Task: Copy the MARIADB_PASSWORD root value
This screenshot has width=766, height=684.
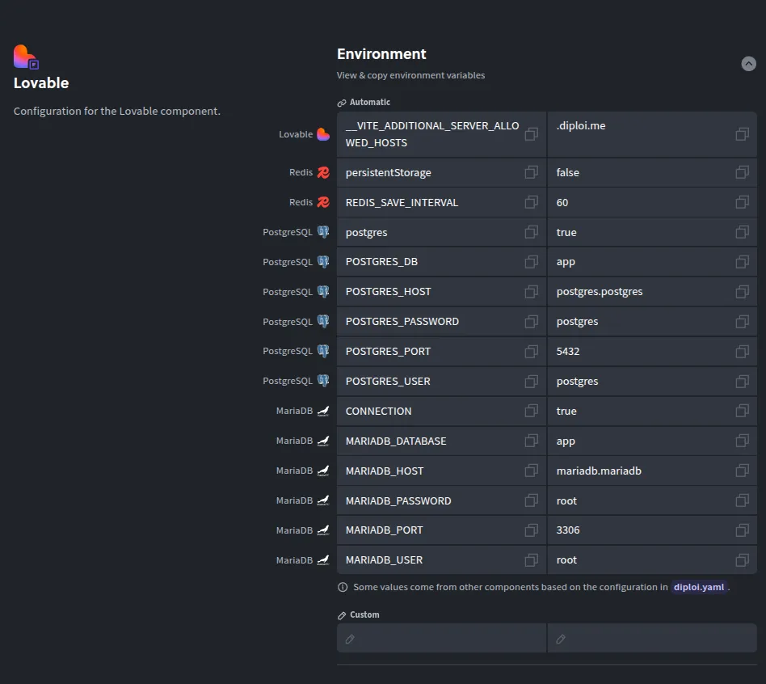Action: click(x=742, y=500)
